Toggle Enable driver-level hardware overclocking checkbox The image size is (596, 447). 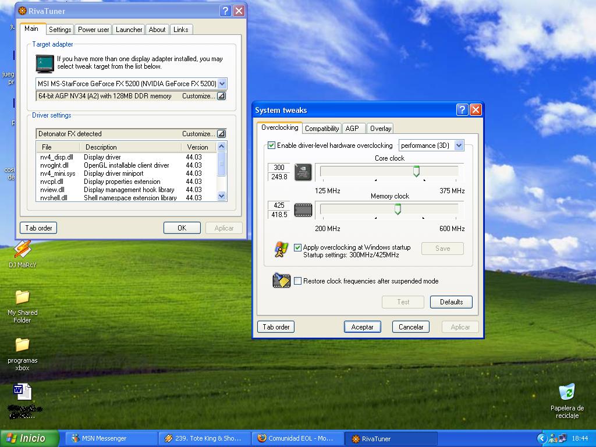[271, 145]
